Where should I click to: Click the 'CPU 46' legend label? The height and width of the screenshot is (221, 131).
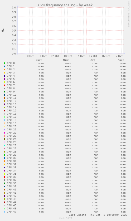tap(12, 208)
